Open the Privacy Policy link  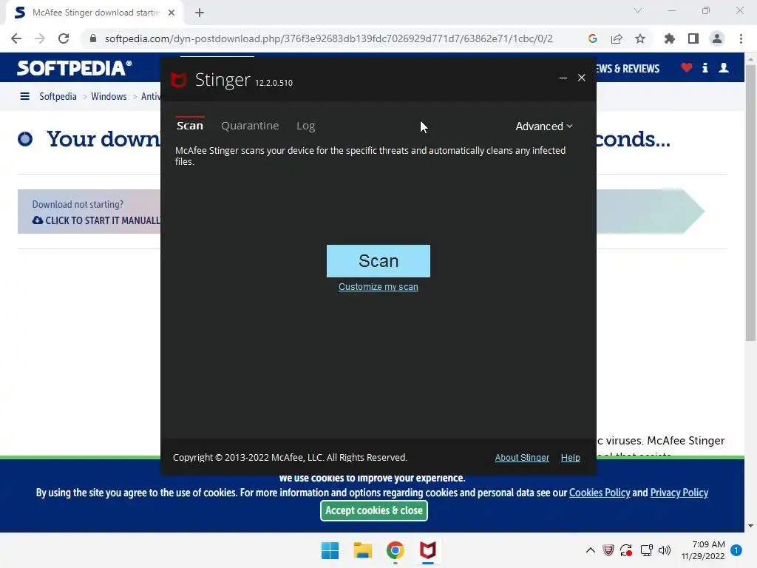click(x=679, y=493)
